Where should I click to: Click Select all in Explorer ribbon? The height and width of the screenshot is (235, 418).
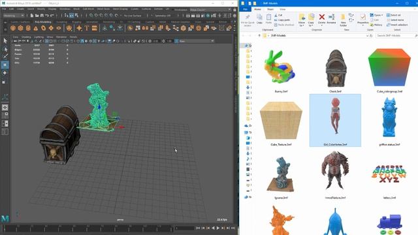(x=393, y=15)
